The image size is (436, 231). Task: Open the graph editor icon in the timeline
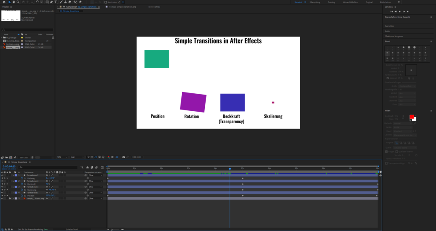pos(102,167)
